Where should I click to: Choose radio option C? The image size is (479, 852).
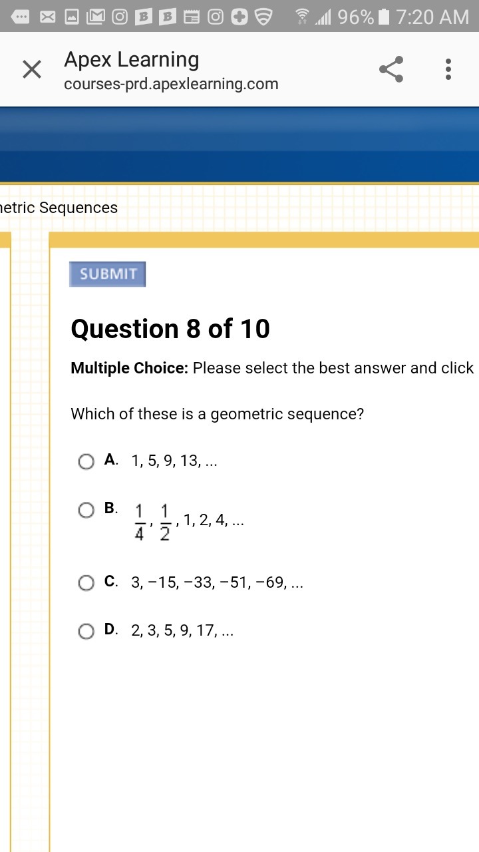tap(86, 584)
